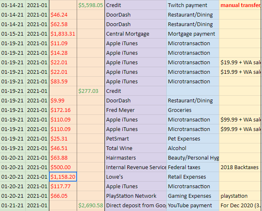Select the $172.16 Fred Meyer amount
The width and height of the screenshot is (262, 211).
tap(63, 110)
